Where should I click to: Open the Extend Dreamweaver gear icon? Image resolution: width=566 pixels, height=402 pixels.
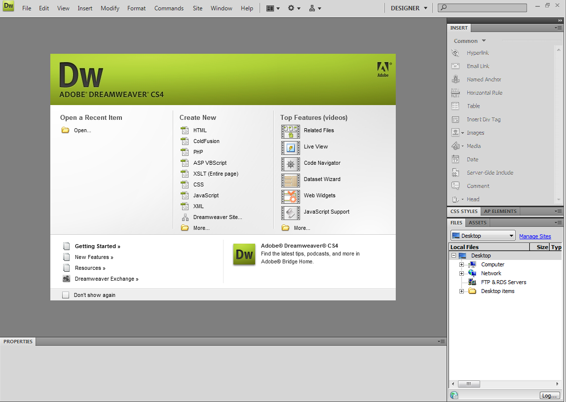tap(294, 8)
